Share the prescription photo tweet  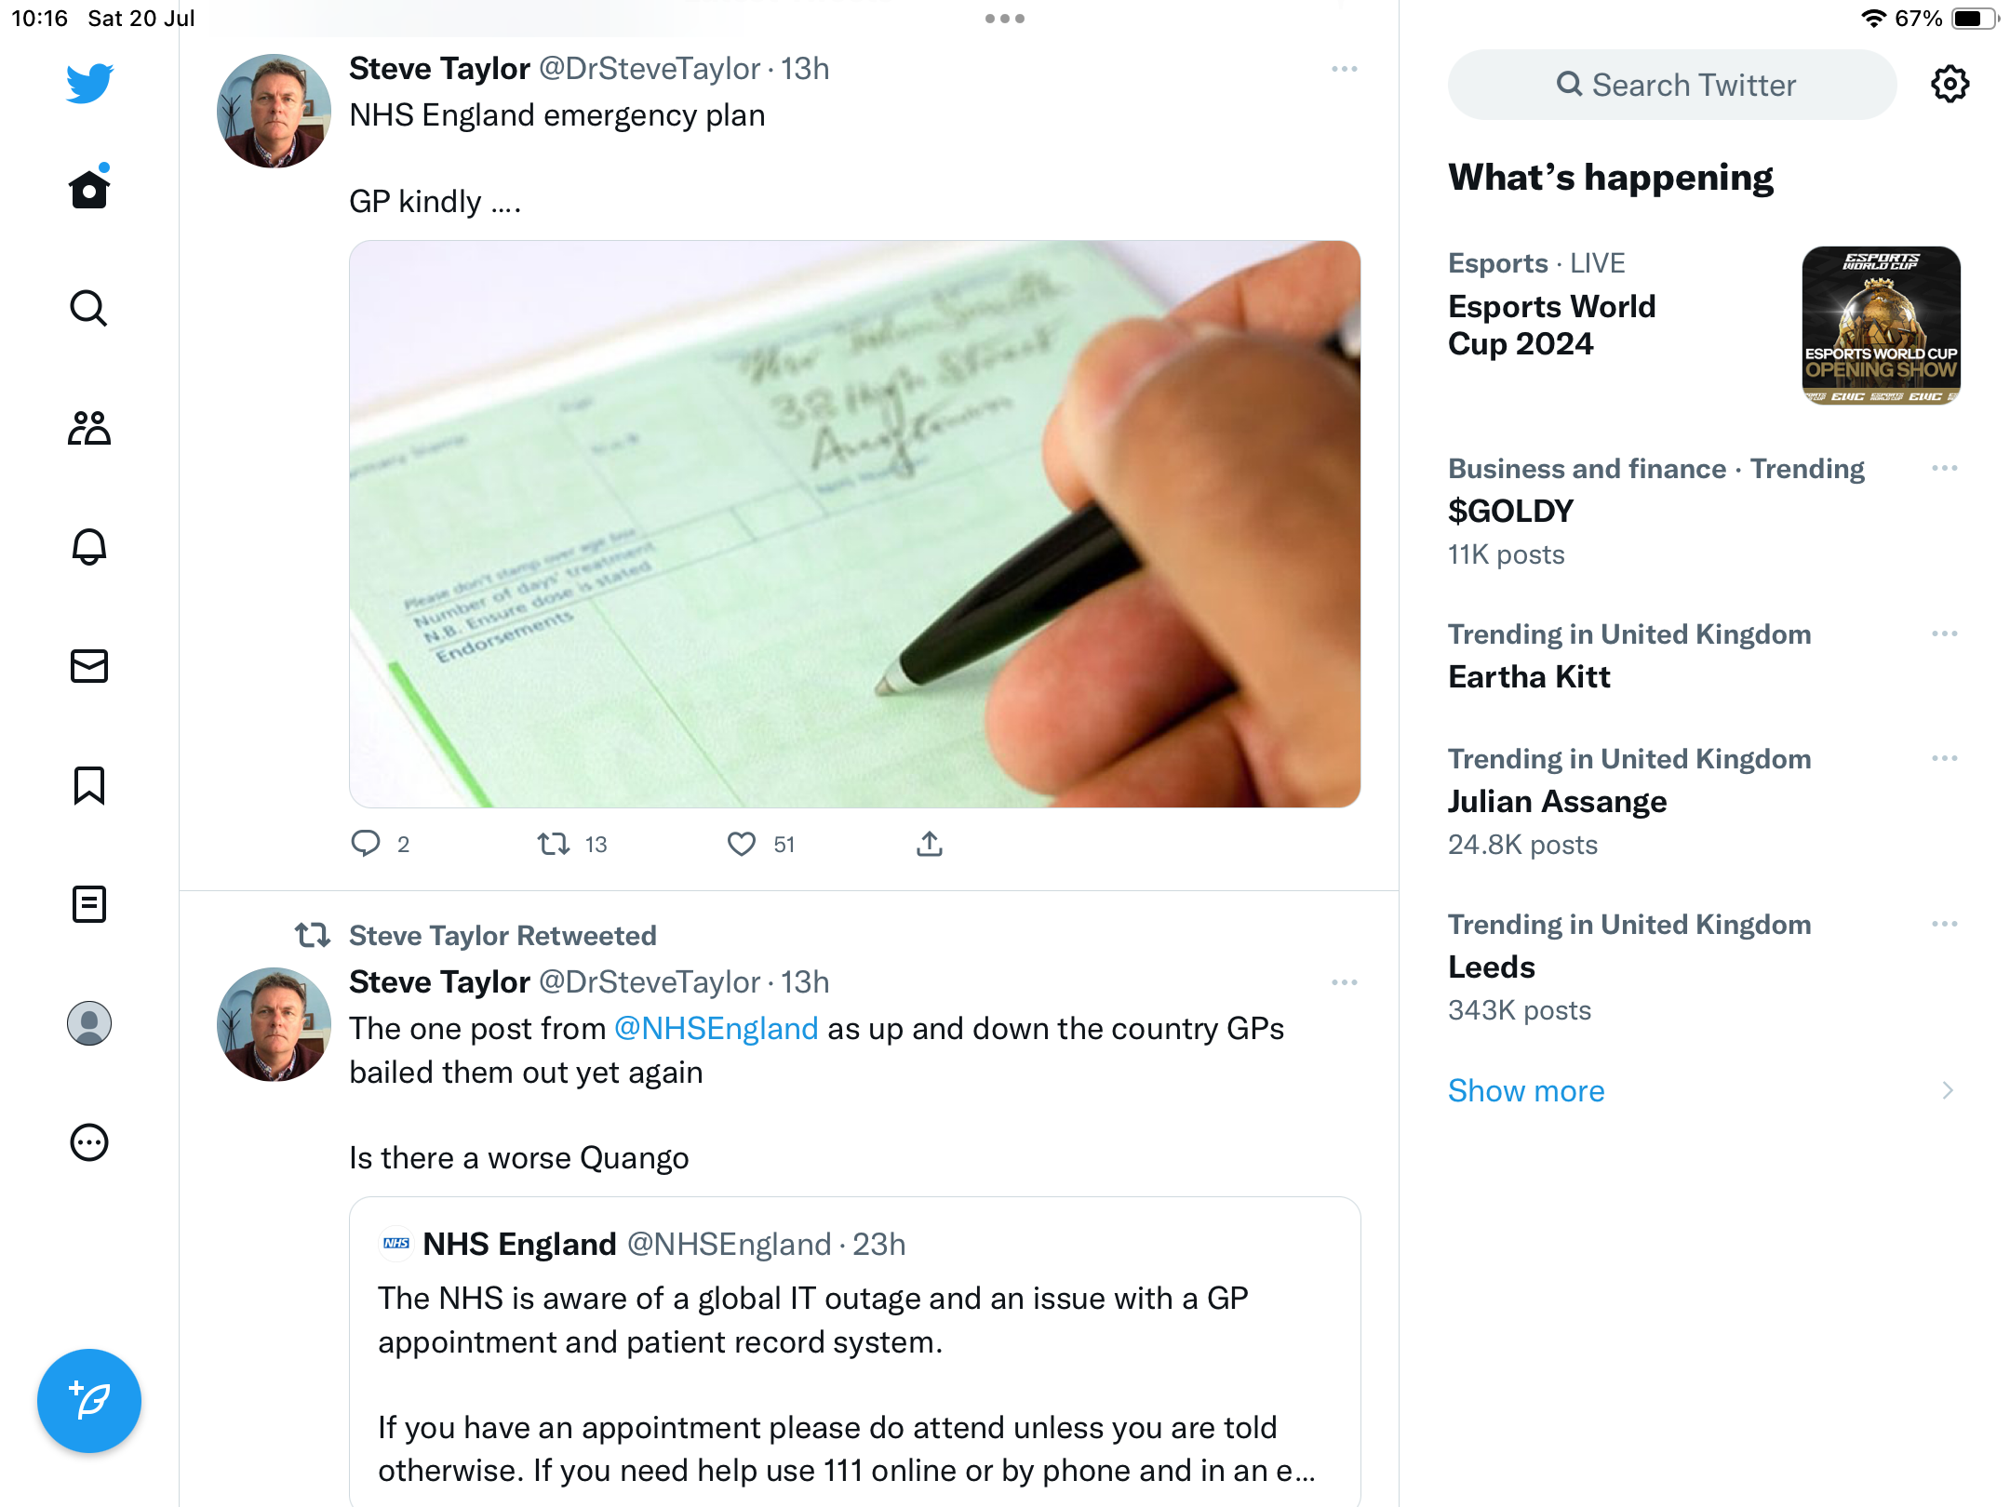[x=930, y=844]
